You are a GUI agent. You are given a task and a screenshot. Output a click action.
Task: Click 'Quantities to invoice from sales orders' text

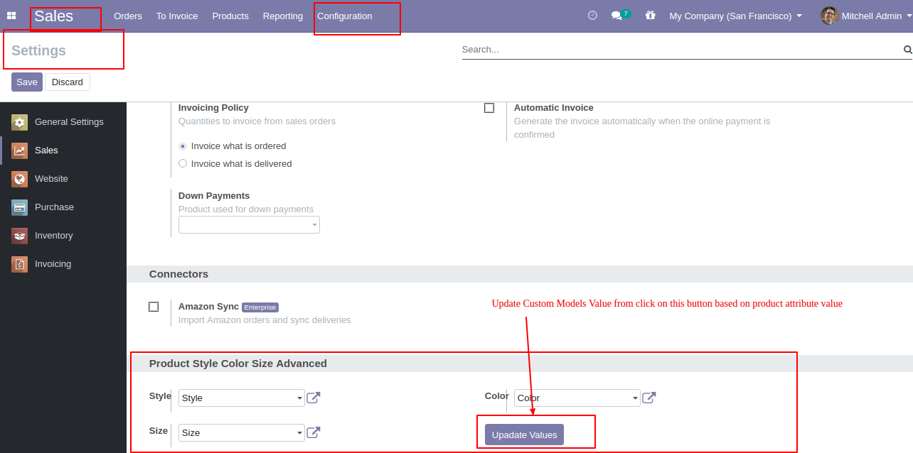click(257, 121)
